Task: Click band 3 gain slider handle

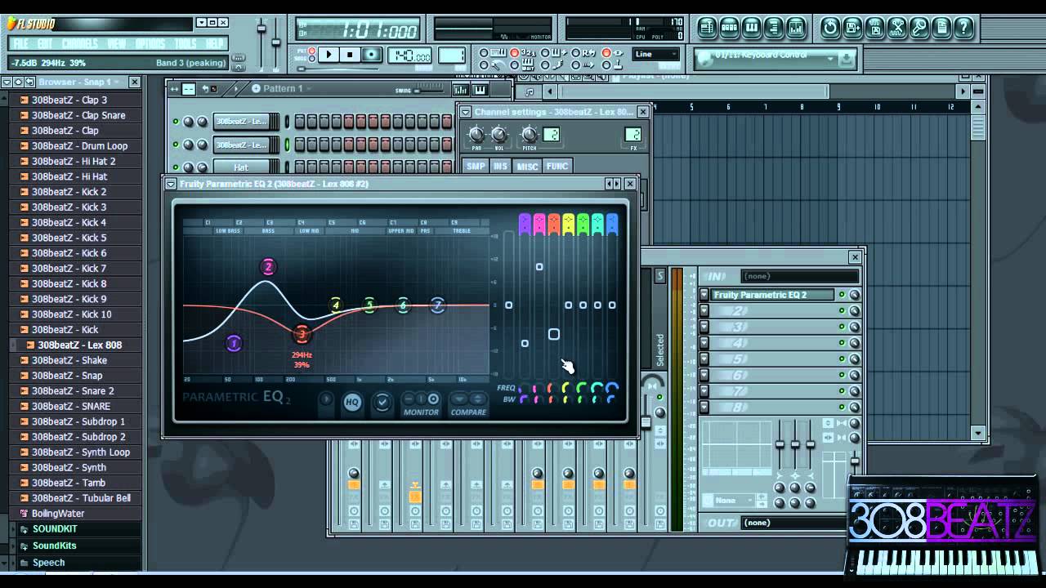Action: coord(554,334)
